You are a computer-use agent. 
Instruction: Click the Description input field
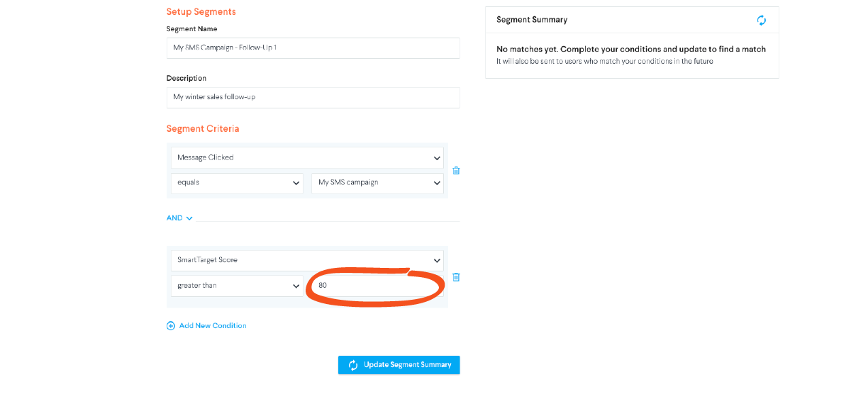tap(313, 97)
